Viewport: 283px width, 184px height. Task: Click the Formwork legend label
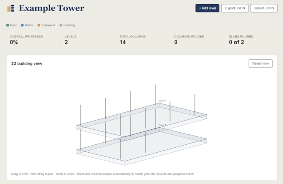(x=48, y=25)
